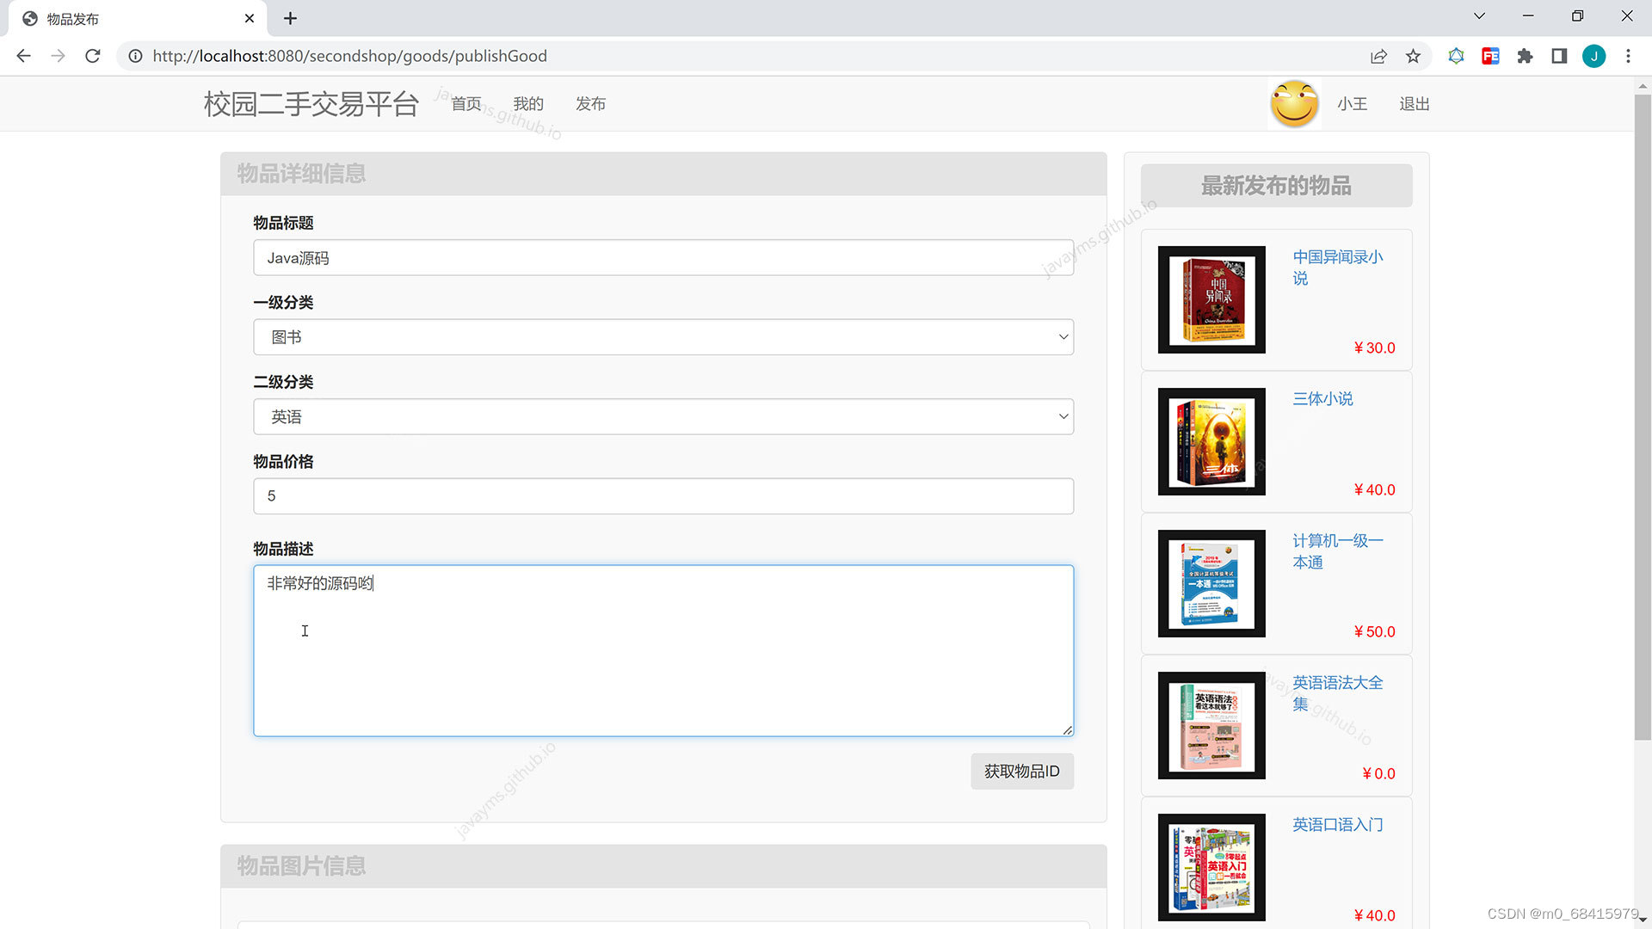Open the 中国异闻录小说 item link

(x=1337, y=268)
